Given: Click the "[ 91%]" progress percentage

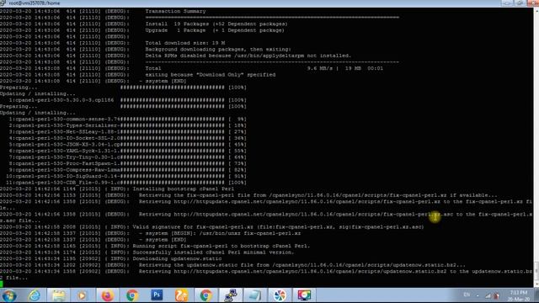Looking at the screenshot, I should (237, 176).
